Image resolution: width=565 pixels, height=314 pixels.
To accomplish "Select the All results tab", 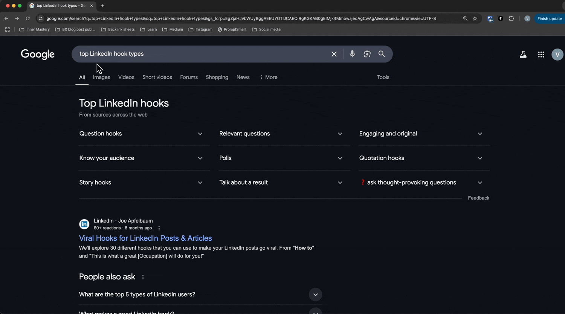I will tap(82, 77).
